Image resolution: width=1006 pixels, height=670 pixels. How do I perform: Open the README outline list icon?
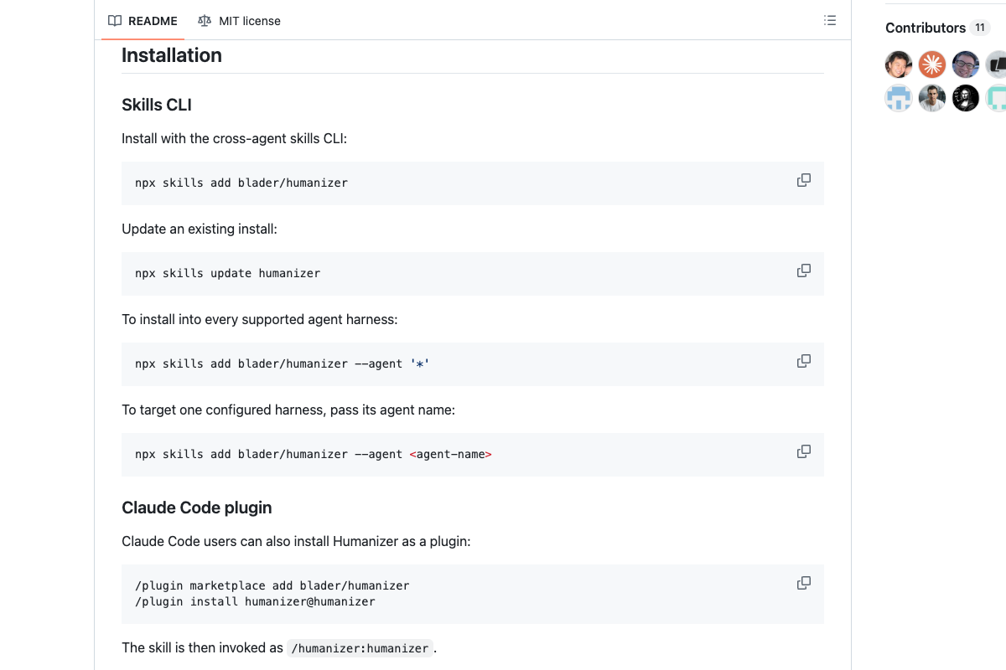(x=830, y=20)
